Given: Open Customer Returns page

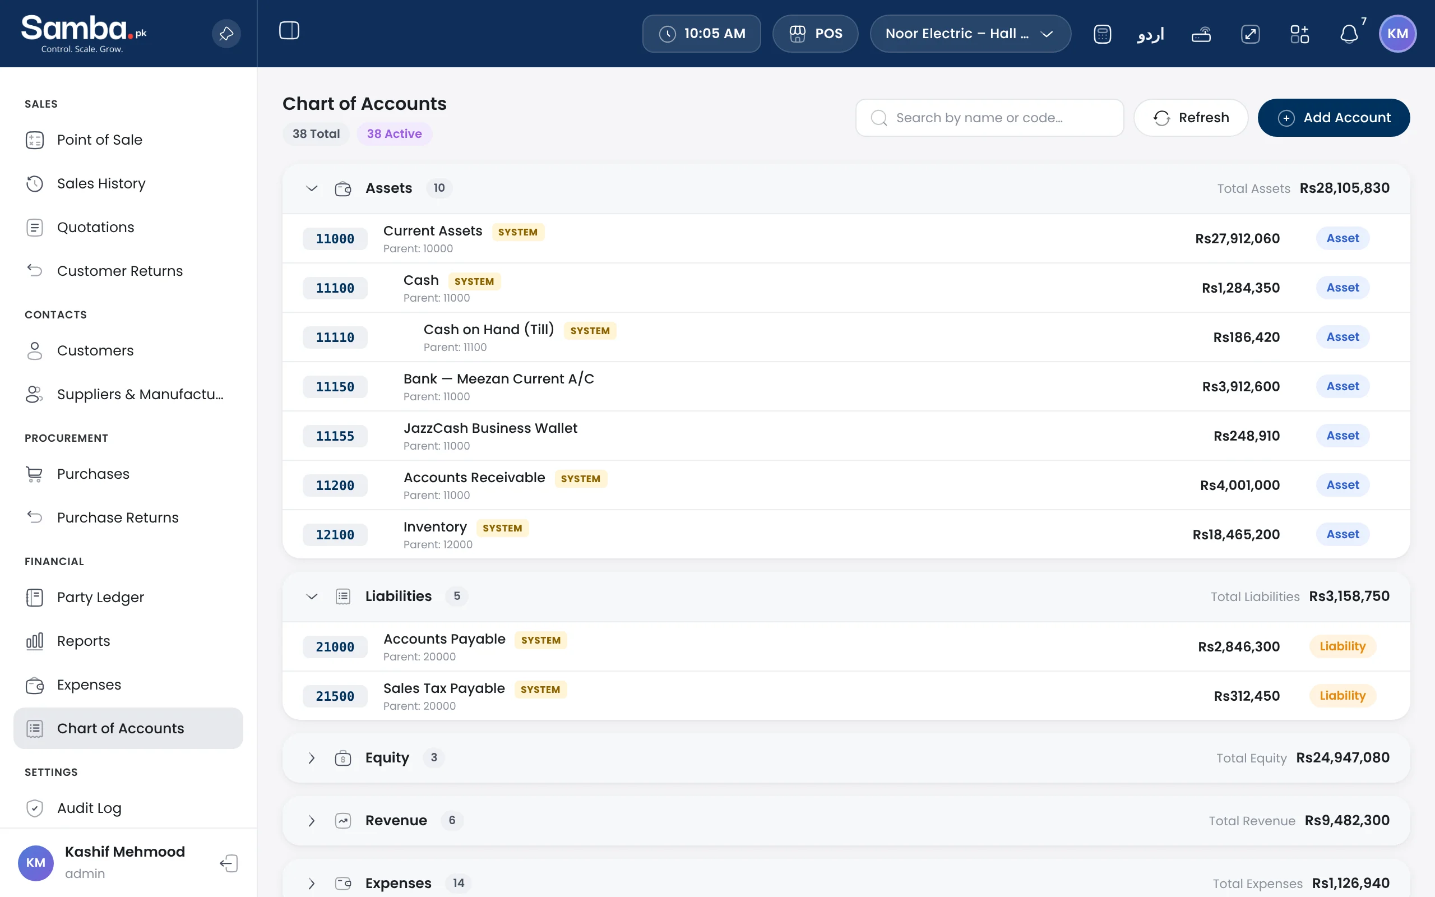Looking at the screenshot, I should click(128, 271).
